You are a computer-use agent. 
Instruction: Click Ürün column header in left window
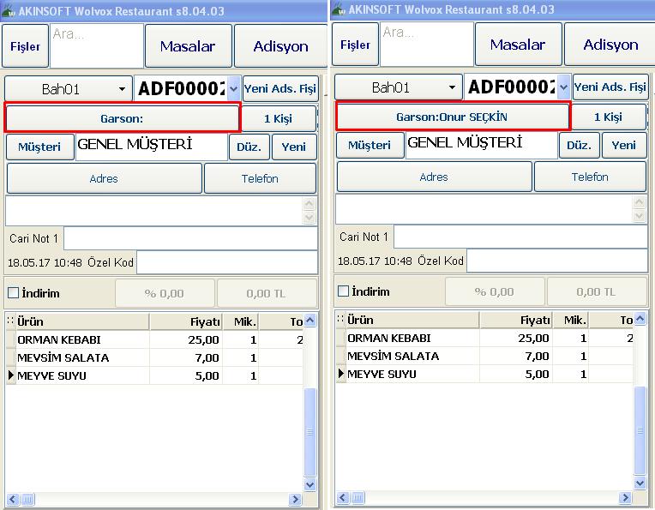coord(82,321)
